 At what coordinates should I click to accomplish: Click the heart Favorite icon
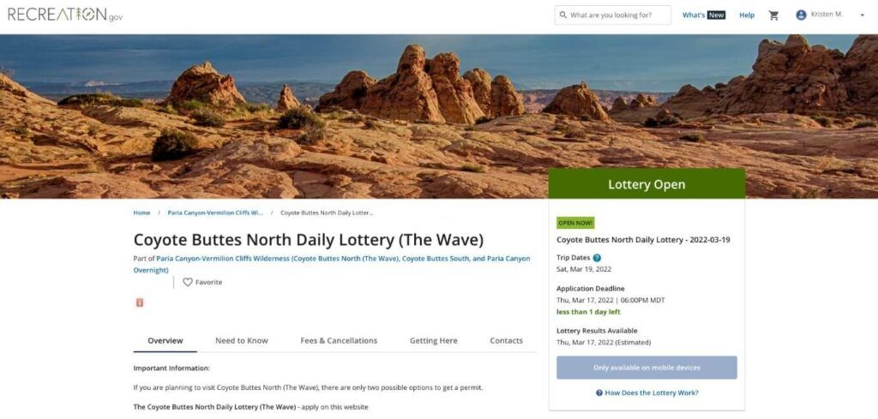click(x=188, y=283)
